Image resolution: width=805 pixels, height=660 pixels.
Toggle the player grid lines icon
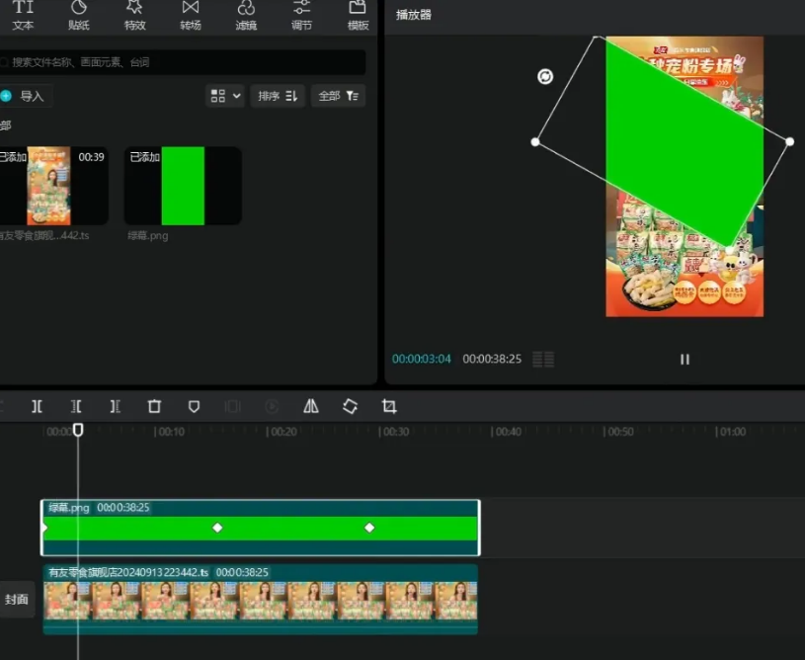543,359
